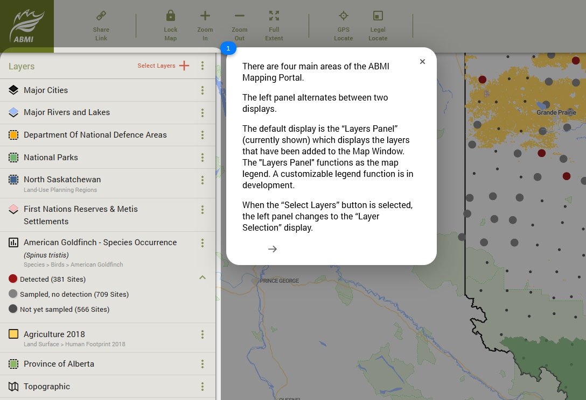Click the American Goldfinch chart icon

coord(13,242)
